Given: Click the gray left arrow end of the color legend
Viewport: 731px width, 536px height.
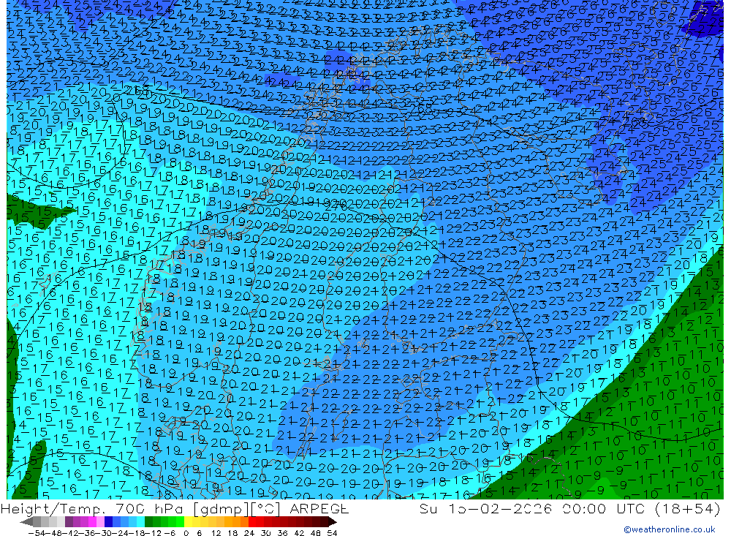Looking at the screenshot, I should pos(27,522).
